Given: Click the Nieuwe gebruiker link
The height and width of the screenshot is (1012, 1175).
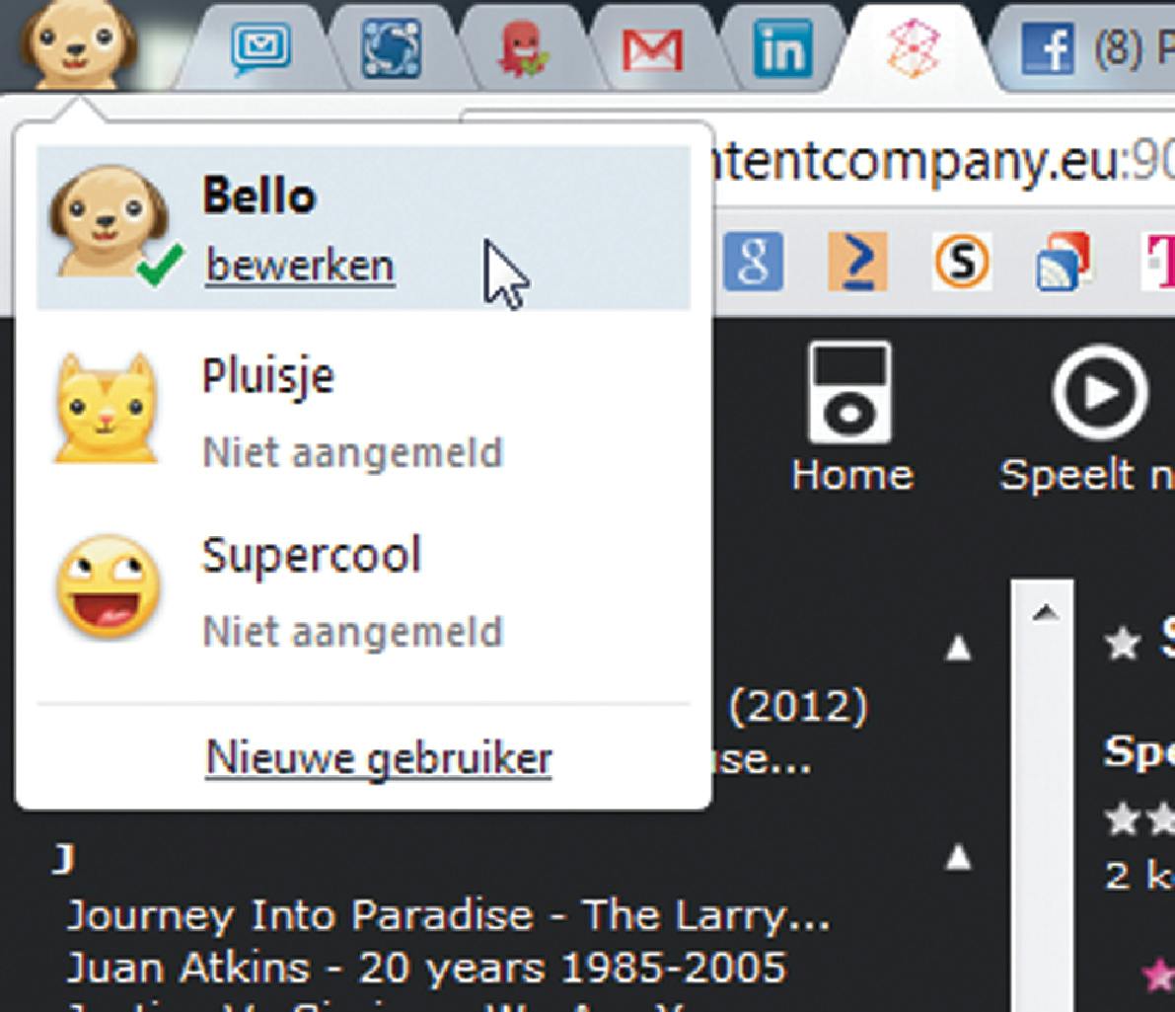Looking at the screenshot, I should [x=378, y=758].
